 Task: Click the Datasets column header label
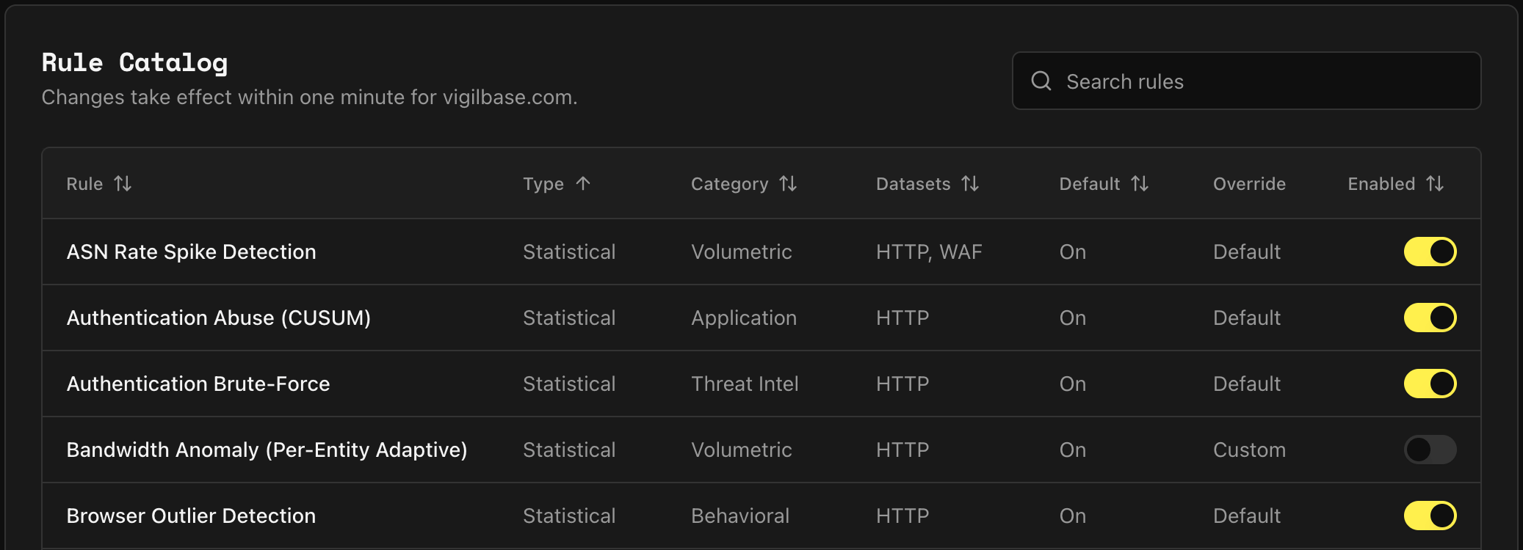click(x=913, y=183)
